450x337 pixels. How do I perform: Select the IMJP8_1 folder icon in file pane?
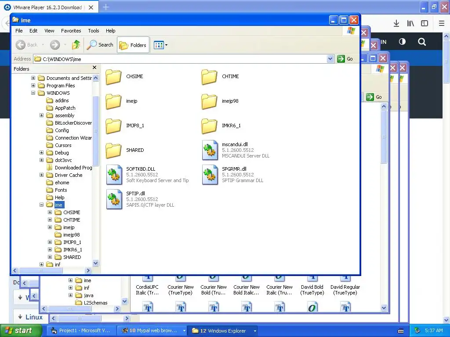113,126
